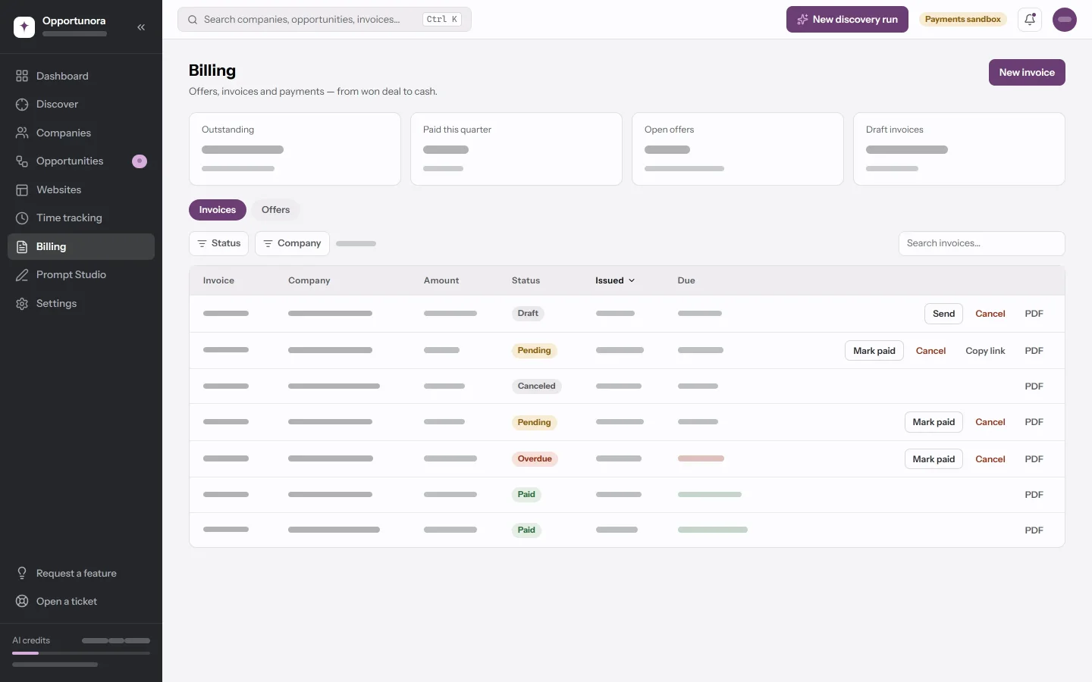This screenshot has height=682, width=1092.
Task: Click the Opportunora logo icon
Action: coord(24,27)
